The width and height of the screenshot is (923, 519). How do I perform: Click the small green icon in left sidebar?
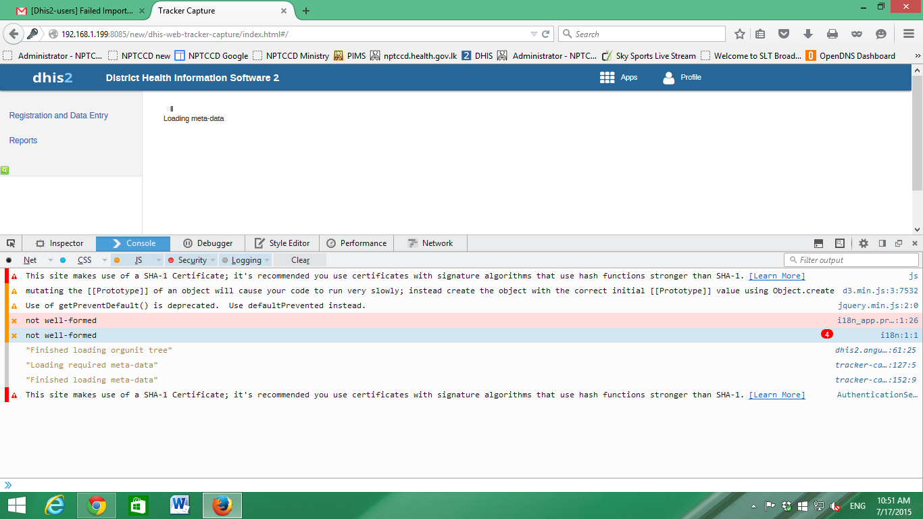coord(5,170)
